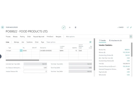This screenshot has height=102, width=137.
Task: Open the header Order menu
Action: (29, 36)
